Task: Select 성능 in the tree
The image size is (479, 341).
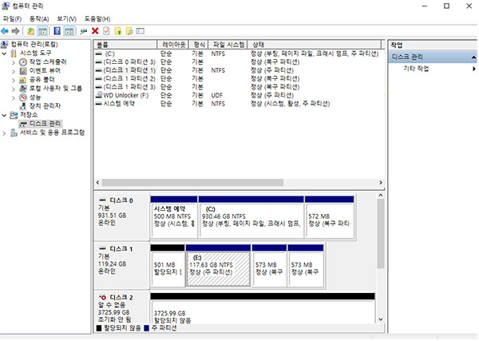Action: point(35,97)
